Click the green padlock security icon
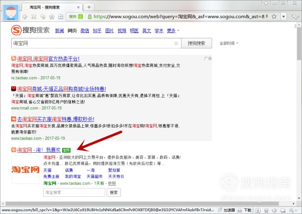The image size is (302, 214). click(x=90, y=17)
